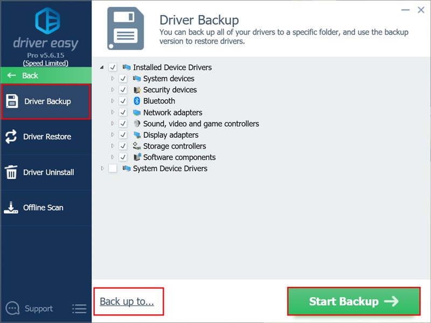Image resolution: width=431 pixels, height=323 pixels.
Task: Click the Back up to... link
Action: click(x=127, y=301)
